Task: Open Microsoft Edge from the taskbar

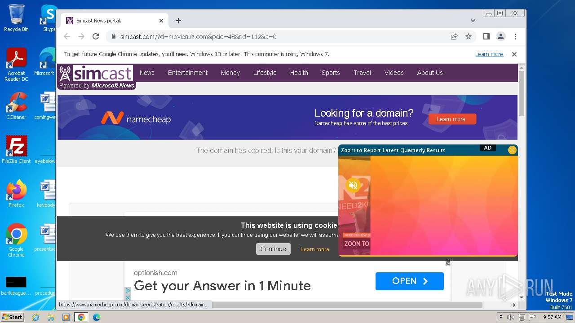Action: pos(97,317)
